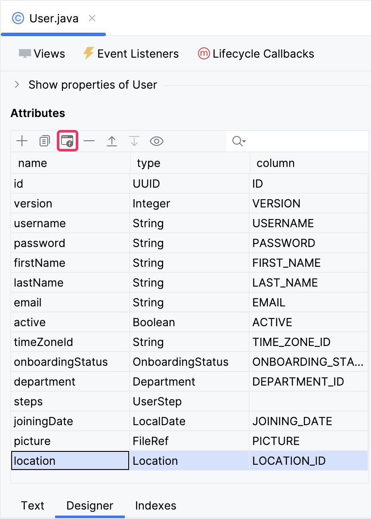This screenshot has height=519, width=371.
Task: Switch to the Text tab
Action: coord(33,505)
